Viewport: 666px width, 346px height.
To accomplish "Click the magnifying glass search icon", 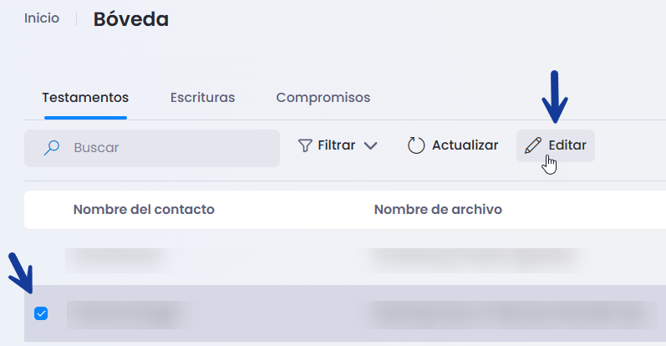I will coord(52,148).
